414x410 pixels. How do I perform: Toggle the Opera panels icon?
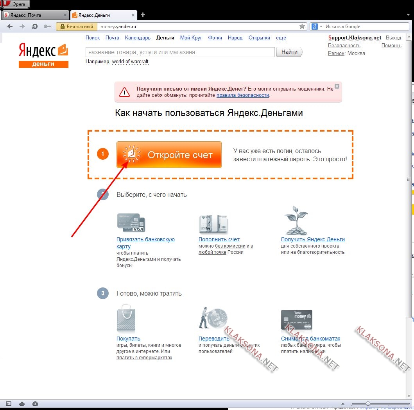(9, 404)
